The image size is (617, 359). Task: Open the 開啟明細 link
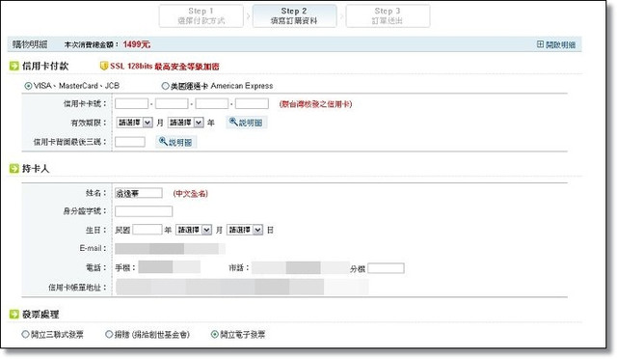561,45
